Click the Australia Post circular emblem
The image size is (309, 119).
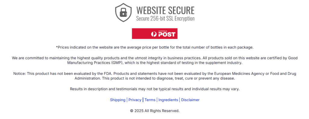154,34
